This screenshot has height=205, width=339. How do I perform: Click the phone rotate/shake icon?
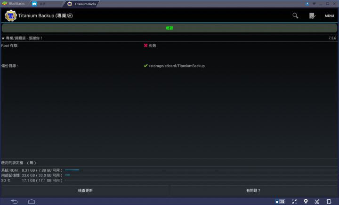pos(329,202)
